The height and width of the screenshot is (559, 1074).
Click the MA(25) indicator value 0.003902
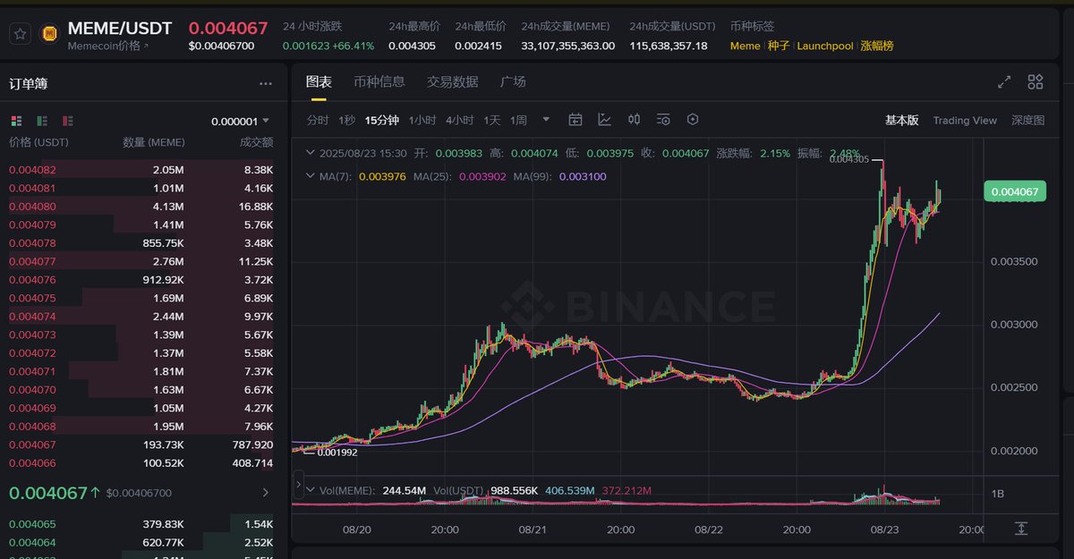[482, 176]
